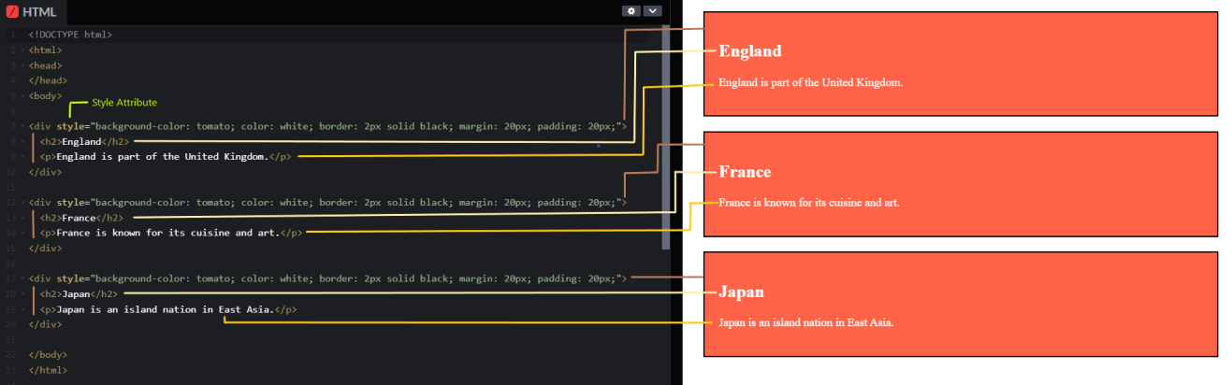Image resolution: width=1232 pixels, height=385 pixels.
Task: Click the <h2>England</h2> code line
Action: click(84, 141)
